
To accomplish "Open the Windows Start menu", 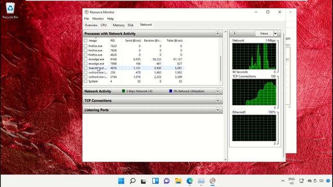I will tap(121, 181).
